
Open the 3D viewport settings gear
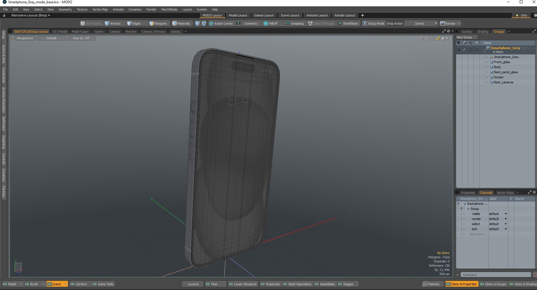point(443,38)
